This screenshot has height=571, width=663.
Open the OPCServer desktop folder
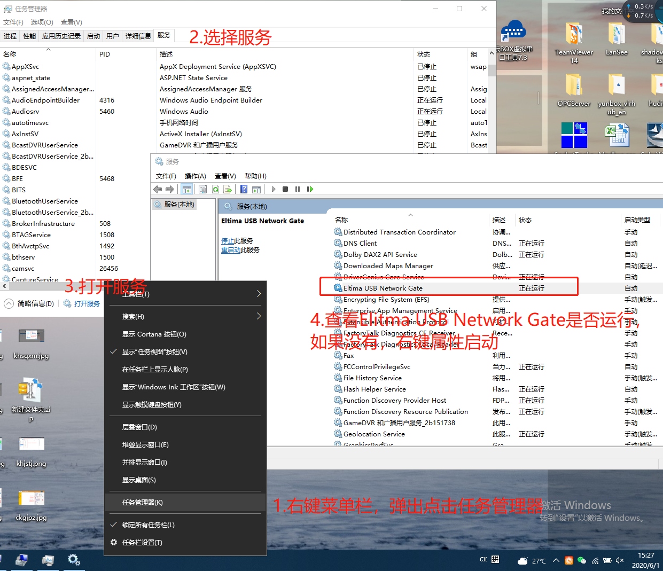[x=574, y=90]
